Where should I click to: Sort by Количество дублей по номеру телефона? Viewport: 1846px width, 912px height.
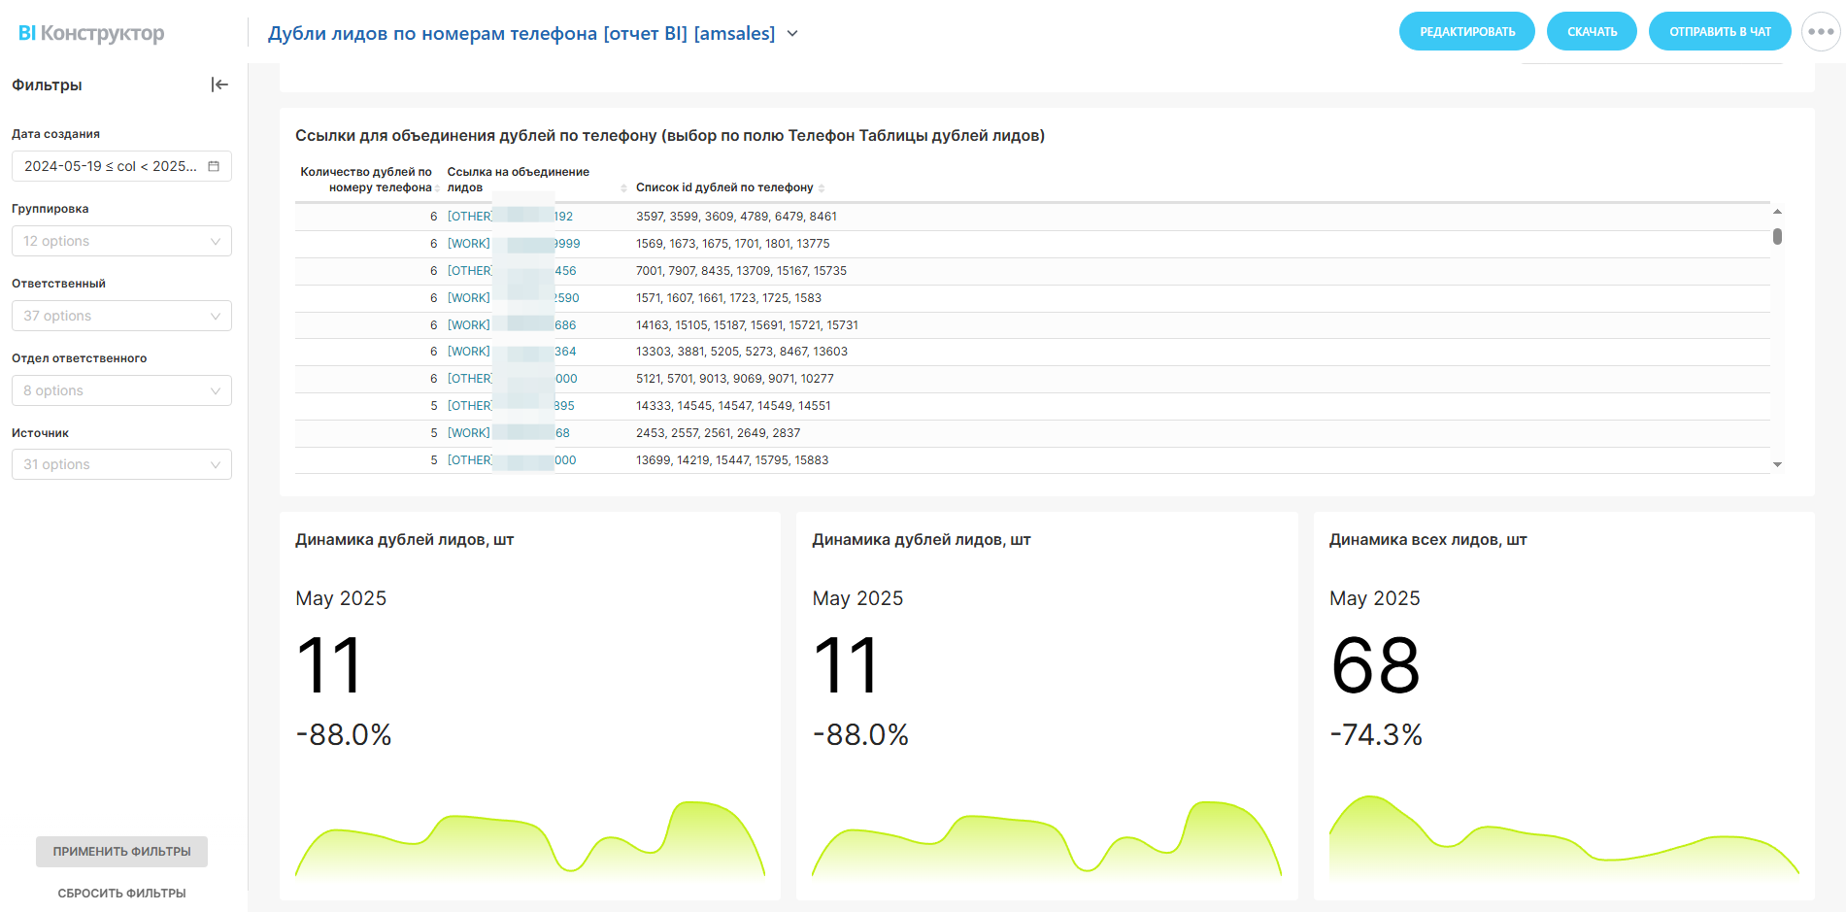[437, 187]
